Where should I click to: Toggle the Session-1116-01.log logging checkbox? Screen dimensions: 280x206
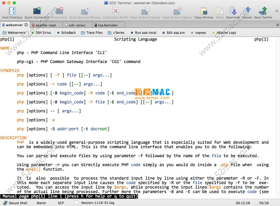point(77,202)
